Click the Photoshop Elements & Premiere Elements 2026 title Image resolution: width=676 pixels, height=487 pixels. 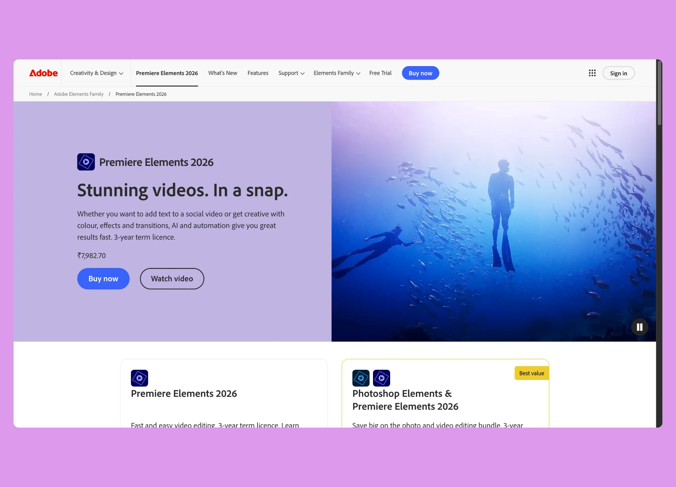(x=405, y=400)
